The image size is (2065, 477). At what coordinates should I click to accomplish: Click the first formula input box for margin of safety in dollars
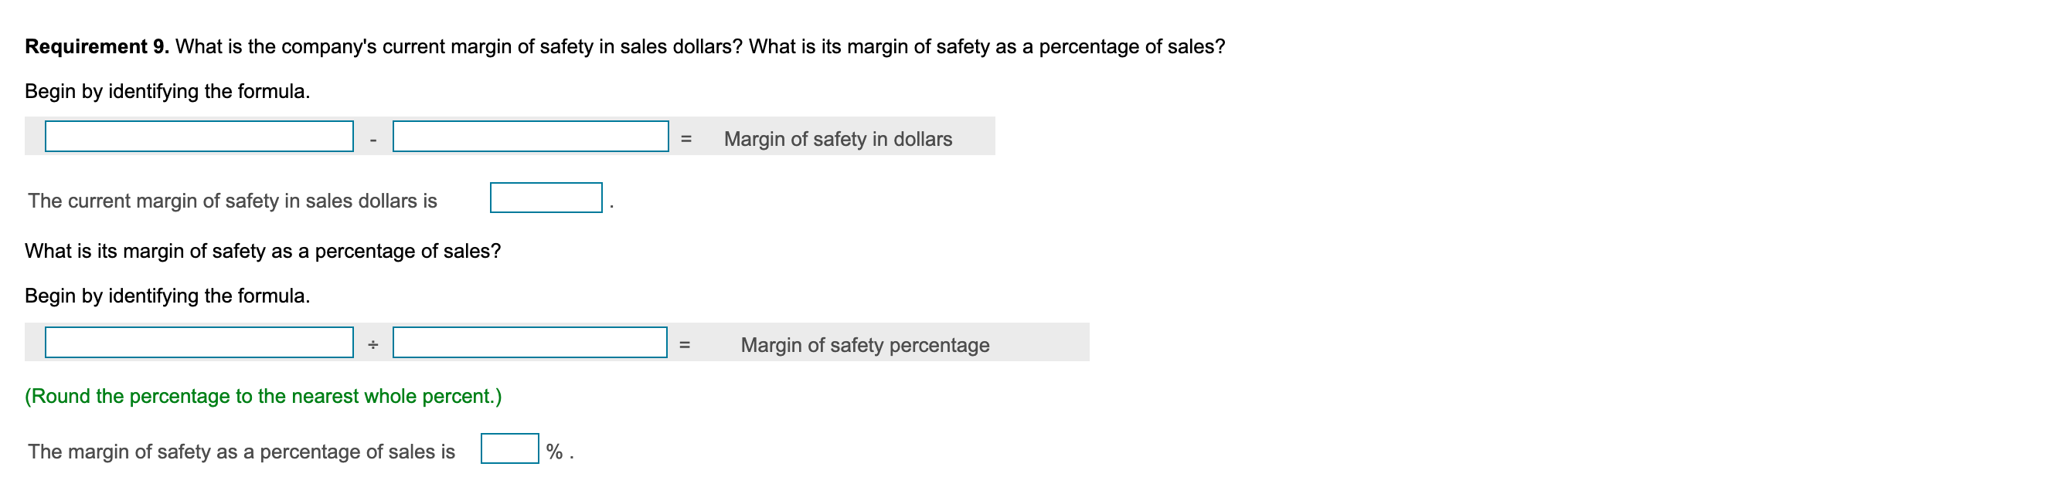199,137
